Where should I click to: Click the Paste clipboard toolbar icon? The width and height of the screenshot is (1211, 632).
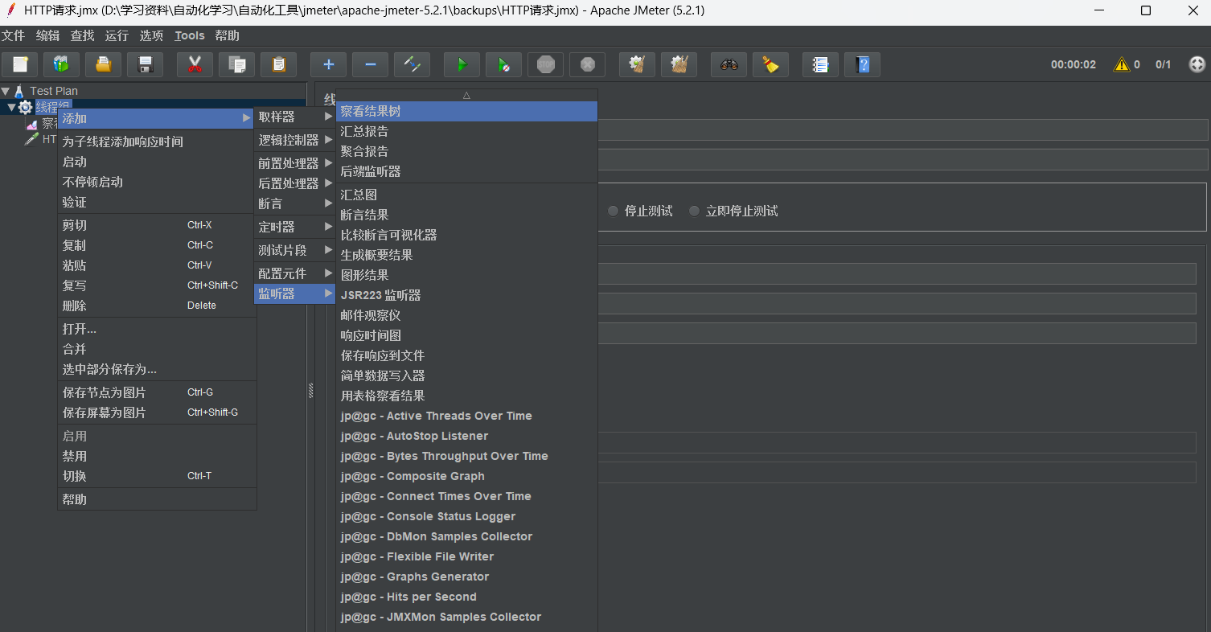278,64
